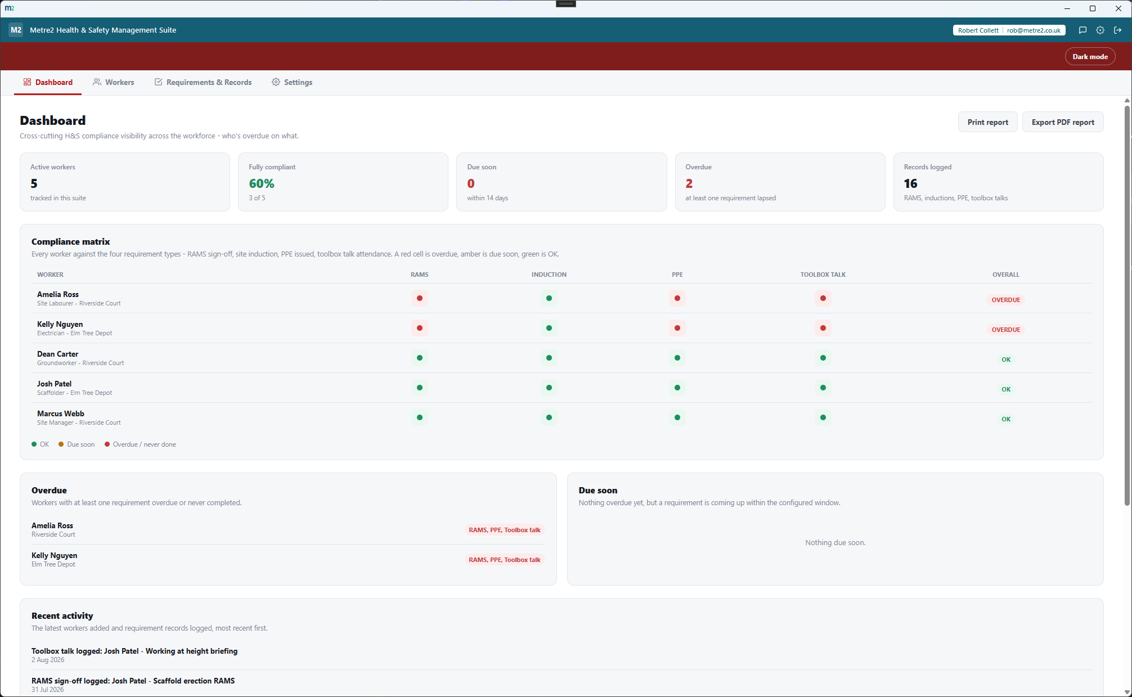Click the Export PDF report button
Image resolution: width=1132 pixels, height=697 pixels.
pyautogui.click(x=1063, y=122)
